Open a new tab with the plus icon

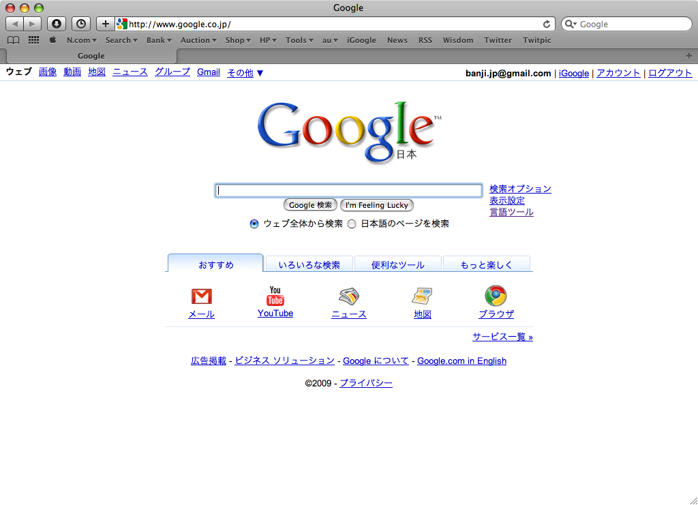click(x=689, y=56)
